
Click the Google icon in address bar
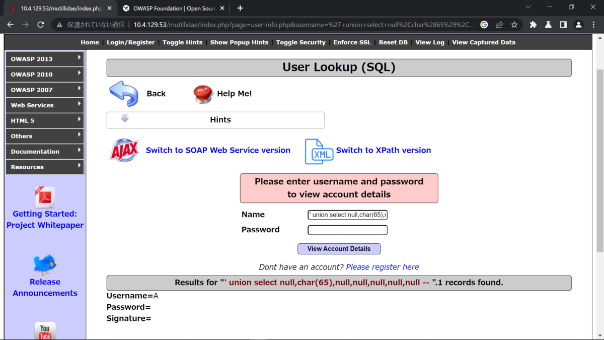click(x=484, y=24)
